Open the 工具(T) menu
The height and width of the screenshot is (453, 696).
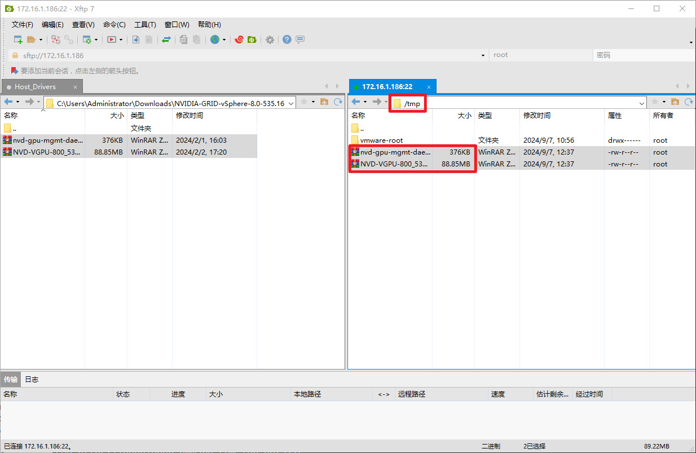coord(145,25)
